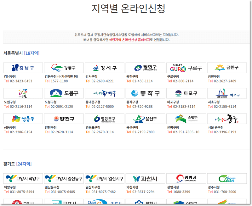
Task: Click the 광진구 Gwangjin-gu banner
Action: pos(146,68)
